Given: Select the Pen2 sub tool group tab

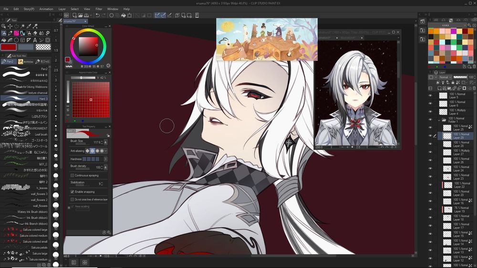Looking at the screenshot, I should pyautogui.click(x=8, y=61).
